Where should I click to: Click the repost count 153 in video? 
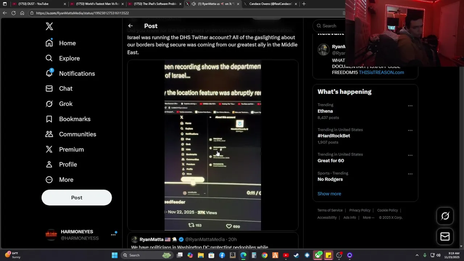coord(195,225)
